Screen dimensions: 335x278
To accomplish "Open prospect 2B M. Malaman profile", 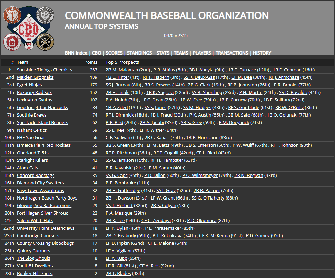I will [x=122, y=70].
